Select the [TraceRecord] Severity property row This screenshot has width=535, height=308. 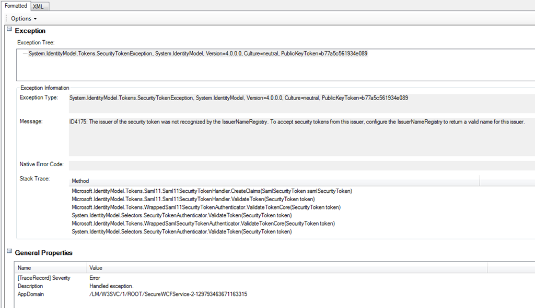coord(44,278)
